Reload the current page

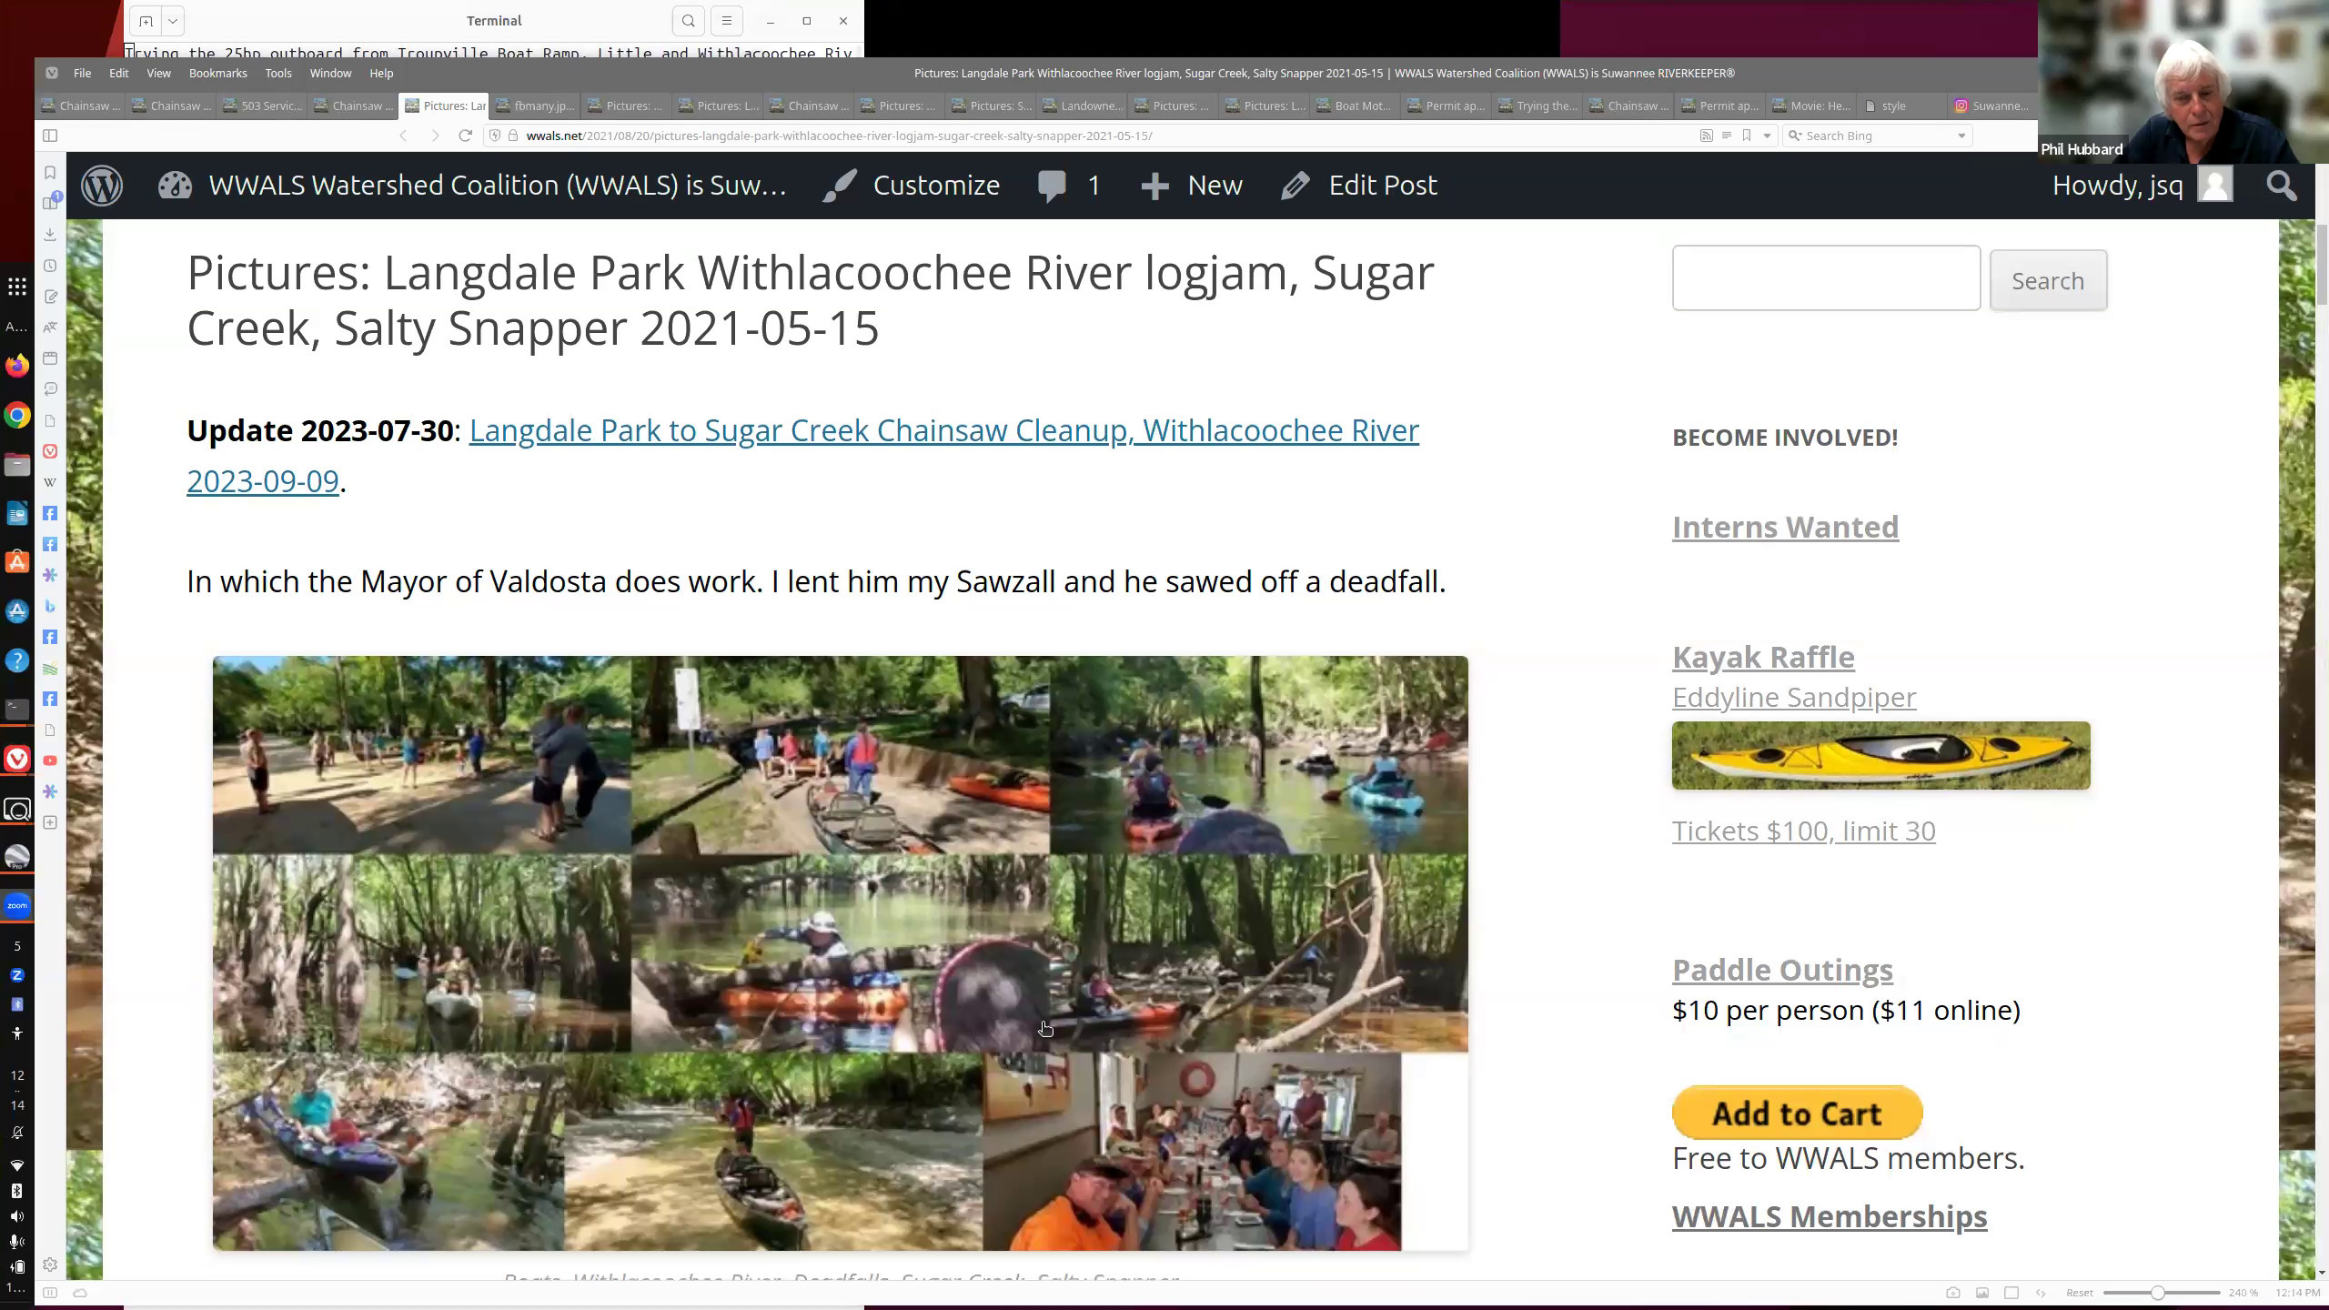pyautogui.click(x=465, y=136)
